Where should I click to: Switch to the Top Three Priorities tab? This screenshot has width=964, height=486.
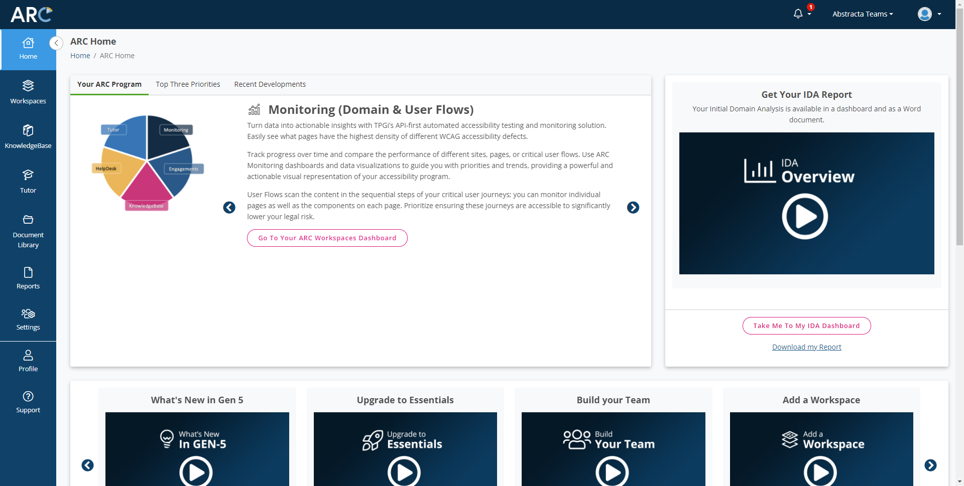[x=188, y=84]
